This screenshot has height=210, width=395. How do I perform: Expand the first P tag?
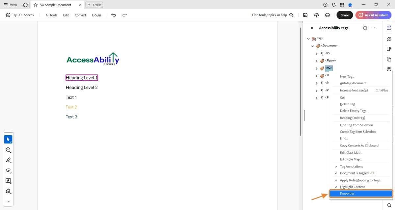(x=316, y=53)
